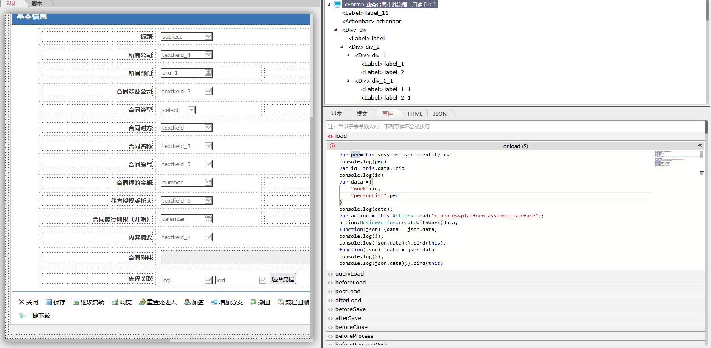Click the 选择流程 button
The width and height of the screenshot is (711, 348).
283,279
